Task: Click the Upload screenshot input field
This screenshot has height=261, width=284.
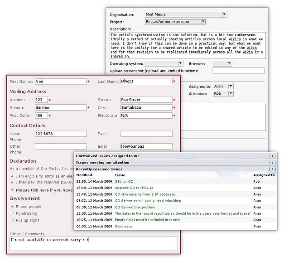Action: coord(238,71)
